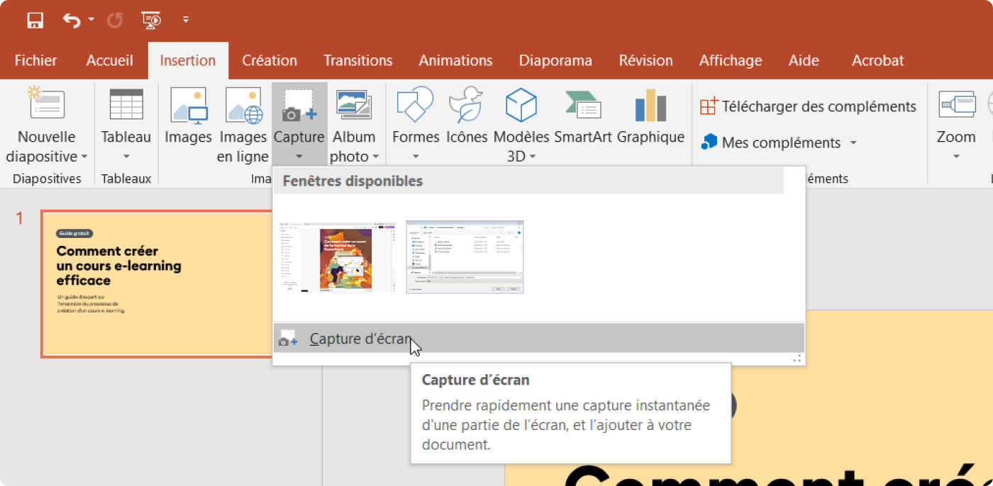
Task: Insert pictures with the Images icon
Action: (189, 105)
